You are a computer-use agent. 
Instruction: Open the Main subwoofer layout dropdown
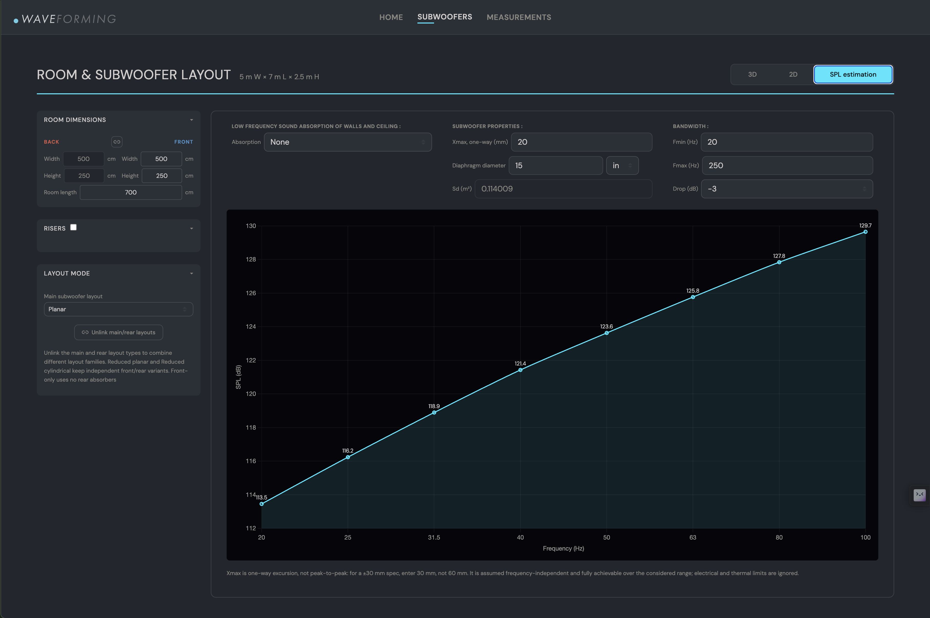(118, 309)
